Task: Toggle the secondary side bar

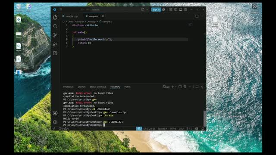Action: 185,9
